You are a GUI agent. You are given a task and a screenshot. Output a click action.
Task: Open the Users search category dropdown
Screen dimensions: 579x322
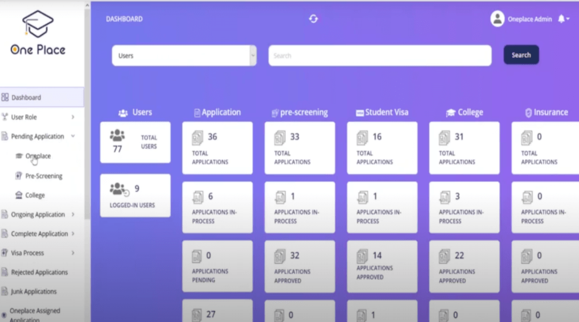coord(184,56)
